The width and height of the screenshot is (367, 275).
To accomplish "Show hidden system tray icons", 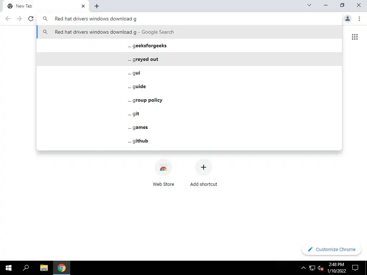I will pos(303,268).
